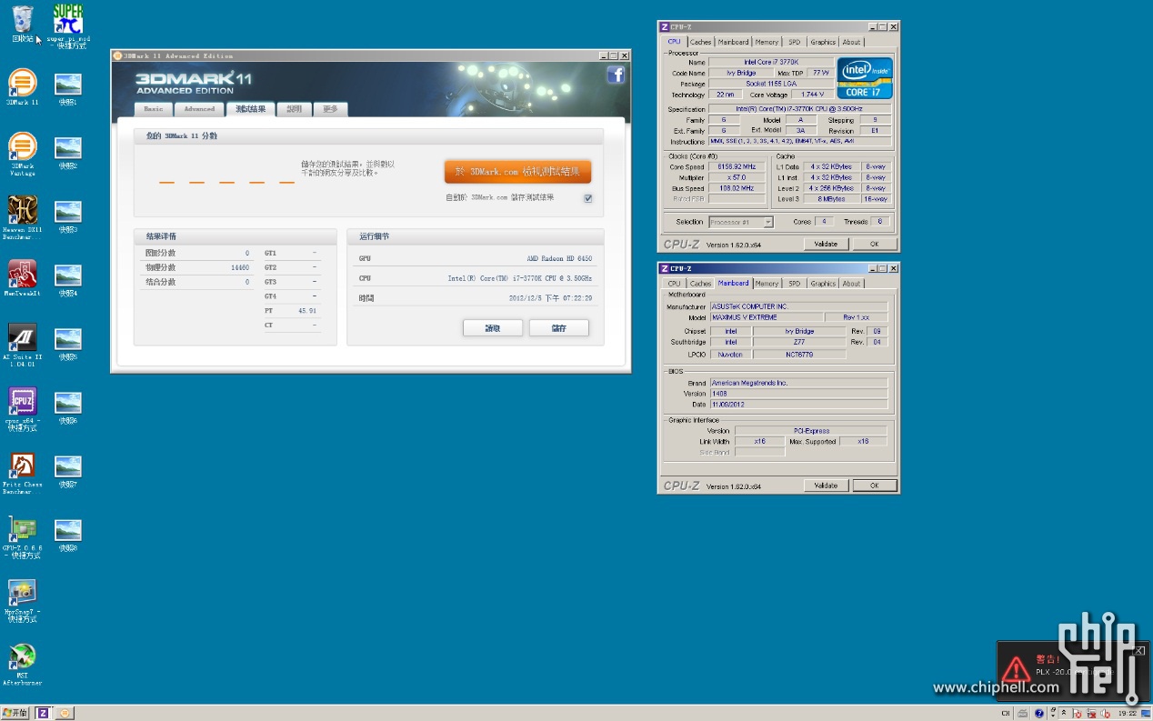The width and height of the screenshot is (1153, 721).
Task: Click Validate in the CPU-Z motherboard window
Action: 826,486
